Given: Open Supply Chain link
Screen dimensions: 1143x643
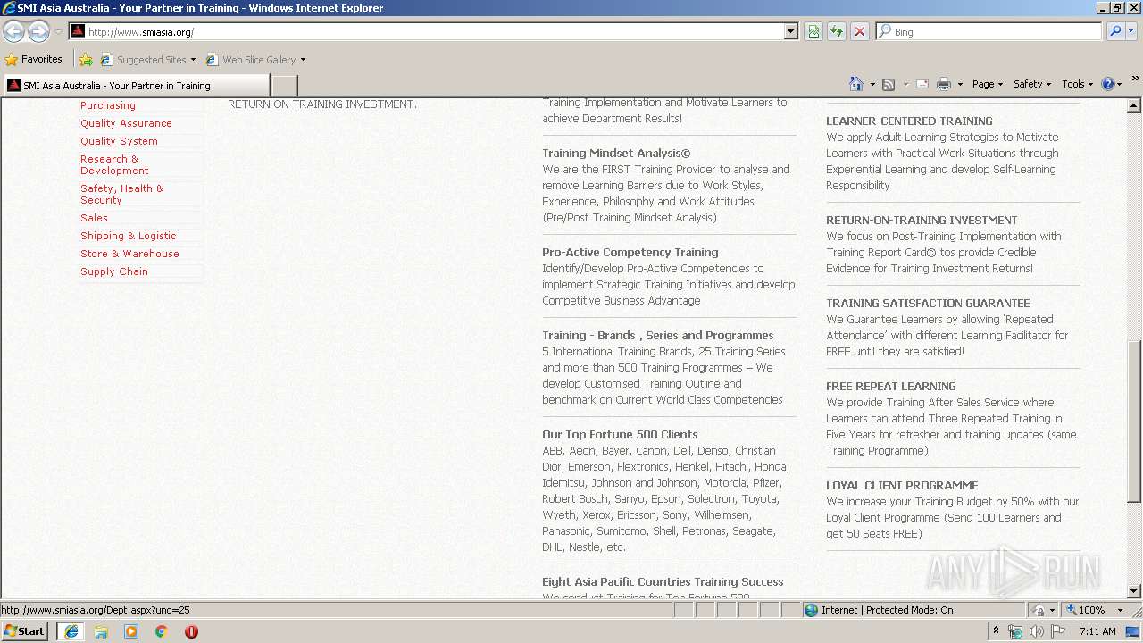Looking at the screenshot, I should (114, 271).
